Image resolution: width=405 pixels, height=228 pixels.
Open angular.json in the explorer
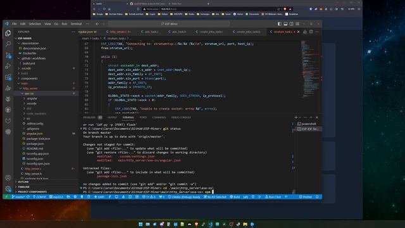34,134
